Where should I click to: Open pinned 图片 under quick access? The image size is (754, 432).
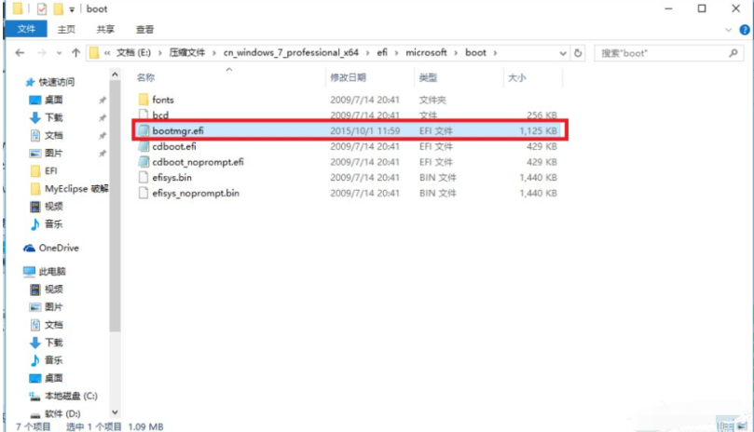pyautogui.click(x=53, y=154)
